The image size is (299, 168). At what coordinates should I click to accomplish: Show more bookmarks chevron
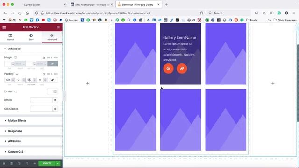point(269,20)
